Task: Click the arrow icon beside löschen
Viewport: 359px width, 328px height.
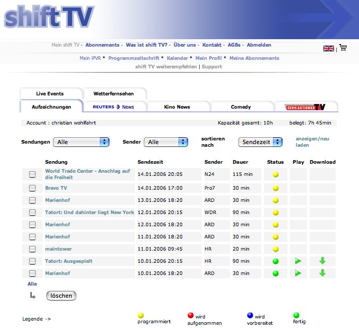Action: pyautogui.click(x=32, y=296)
